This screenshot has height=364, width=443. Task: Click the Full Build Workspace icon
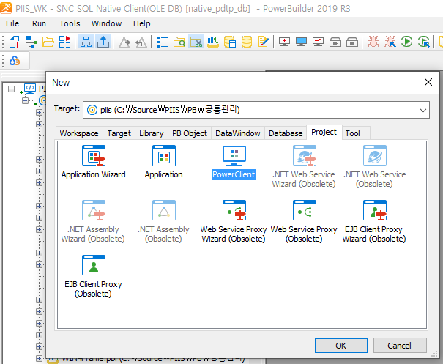(301, 42)
